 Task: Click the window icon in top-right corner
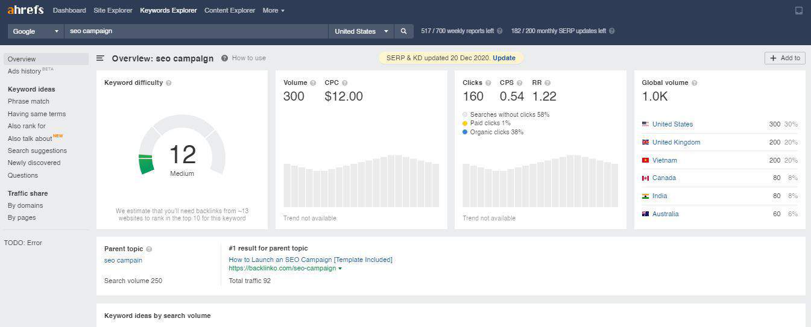(799, 10)
